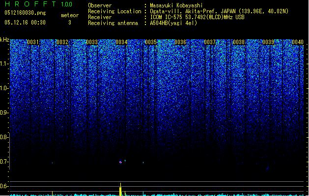This screenshot has height=196, width=309.
Task: Click the meteor count value 3
Action: tap(70, 23)
